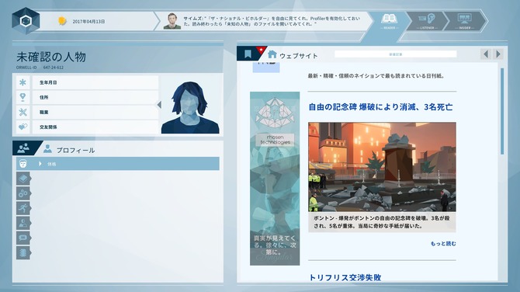This screenshot has height=292, width=520.
Task: Navigate back with left arrow button
Action: (486, 54)
